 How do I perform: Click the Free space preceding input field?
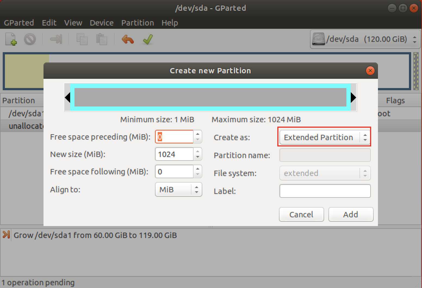(174, 137)
